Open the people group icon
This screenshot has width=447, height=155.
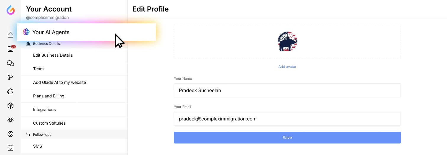[x=11, y=120]
